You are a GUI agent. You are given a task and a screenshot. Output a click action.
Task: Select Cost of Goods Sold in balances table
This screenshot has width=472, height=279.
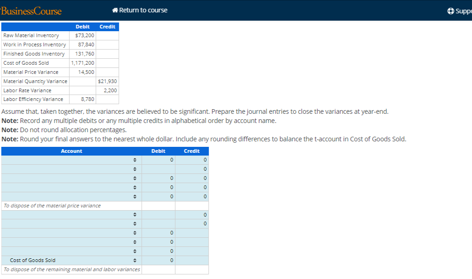click(26, 63)
